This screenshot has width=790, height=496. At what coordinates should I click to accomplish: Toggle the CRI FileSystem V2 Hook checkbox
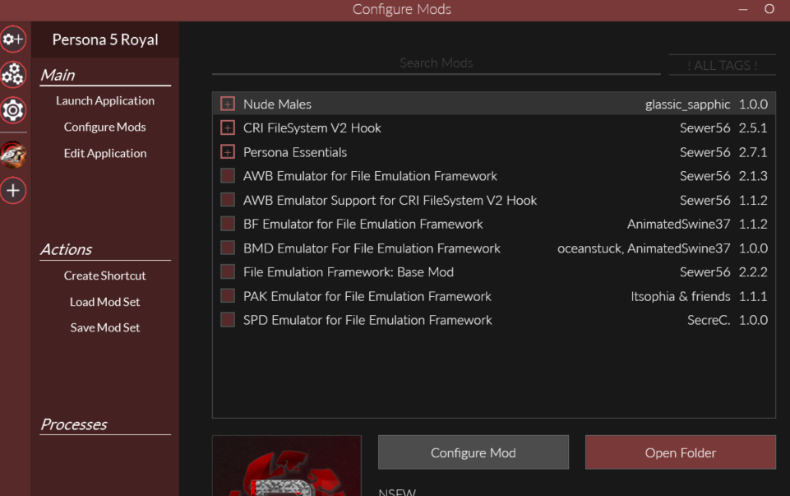pos(228,128)
